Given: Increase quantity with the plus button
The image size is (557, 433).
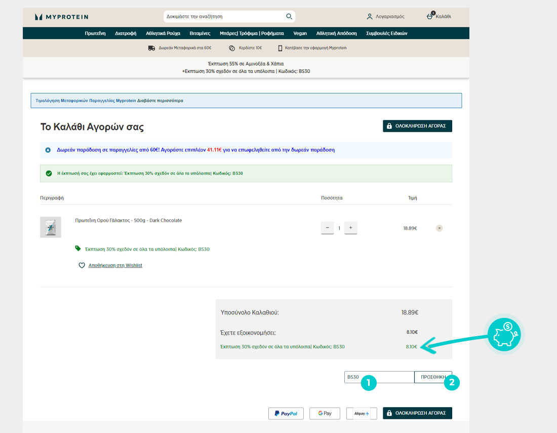Looking at the screenshot, I should click(x=350, y=228).
